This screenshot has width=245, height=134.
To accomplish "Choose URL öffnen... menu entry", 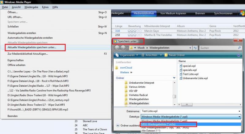I will click(x=56, y=17).
